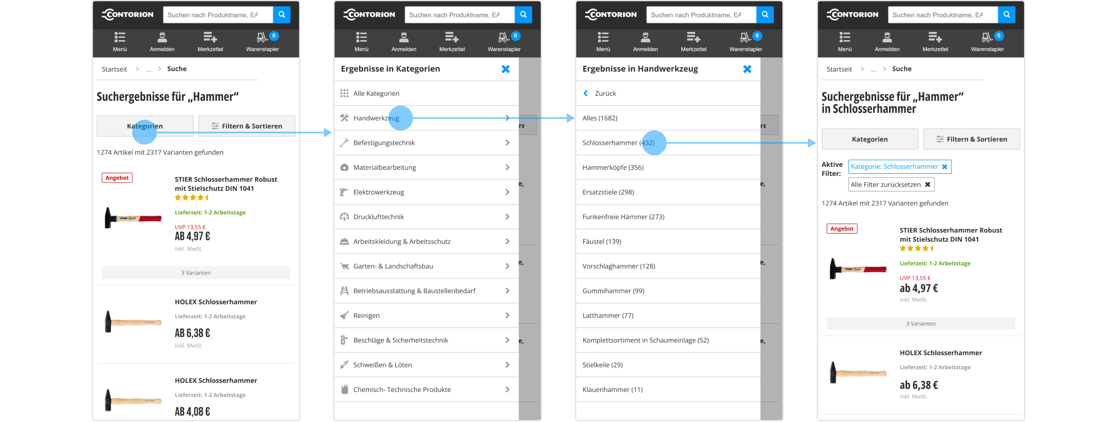Open STIER Schlosserhammer Robust in first screen

click(x=226, y=184)
